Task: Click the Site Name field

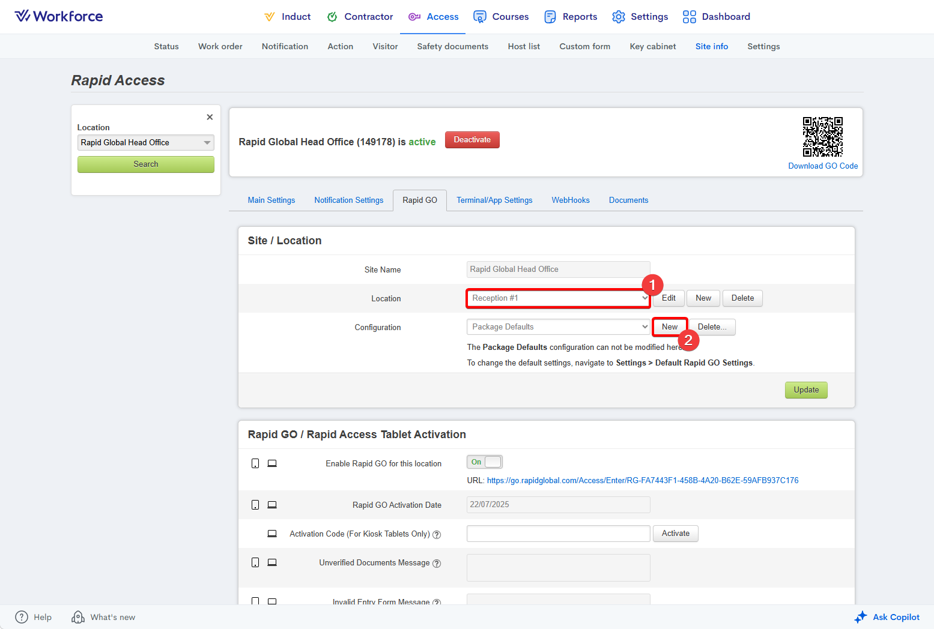Action: coord(559,269)
